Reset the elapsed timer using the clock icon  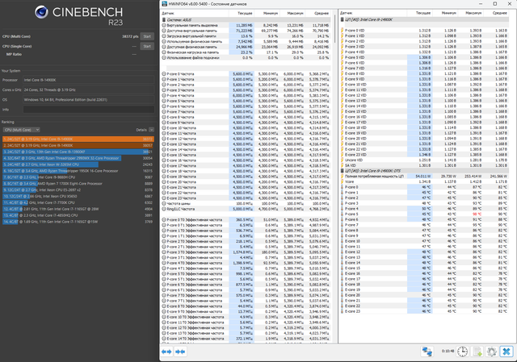[x=462, y=352]
